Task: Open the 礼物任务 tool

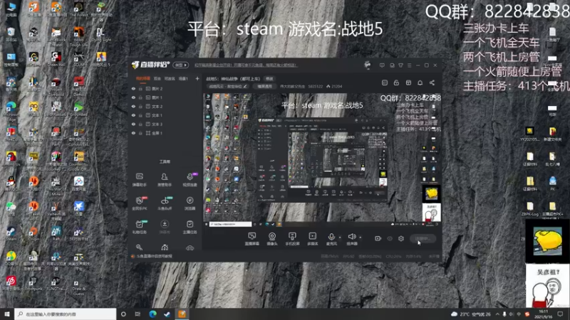Action: click(139, 227)
